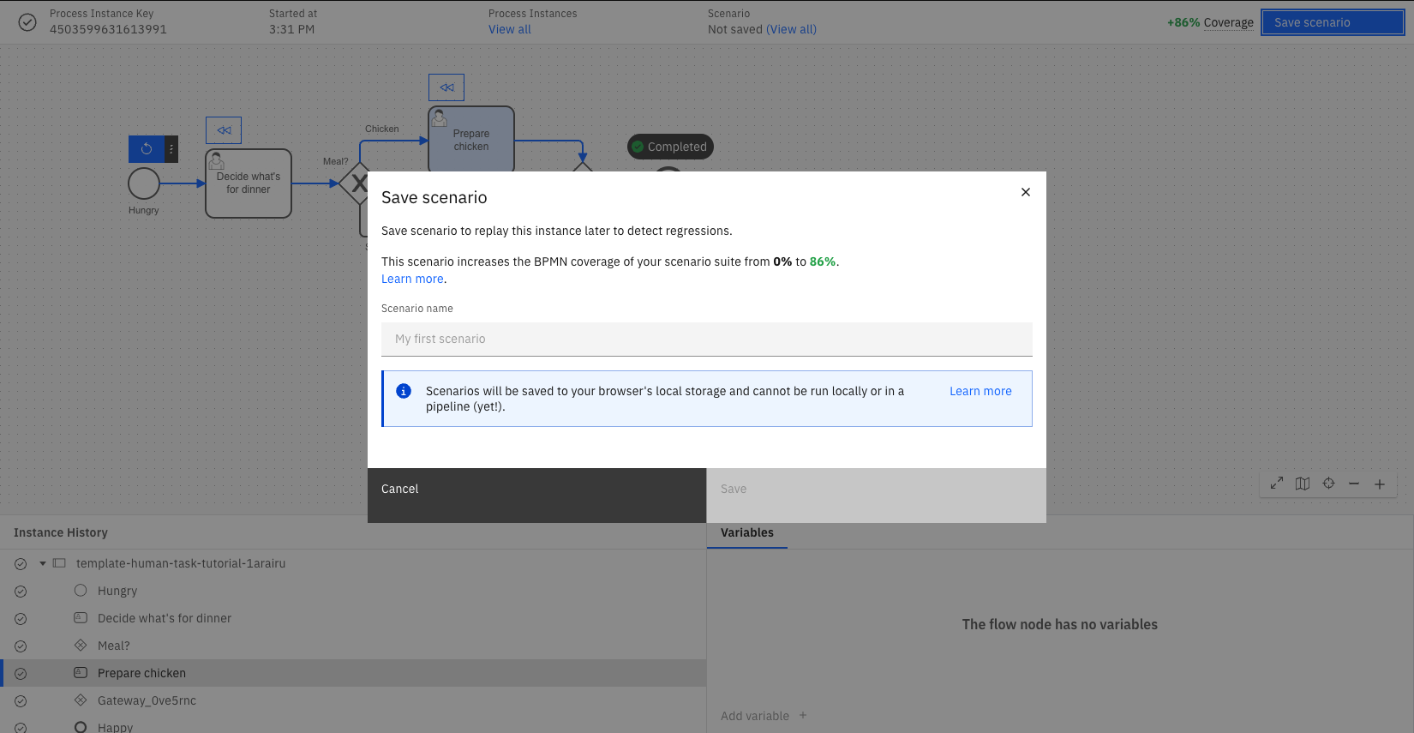Click the Scenario name input field
This screenshot has width=1414, height=733.
click(x=706, y=339)
